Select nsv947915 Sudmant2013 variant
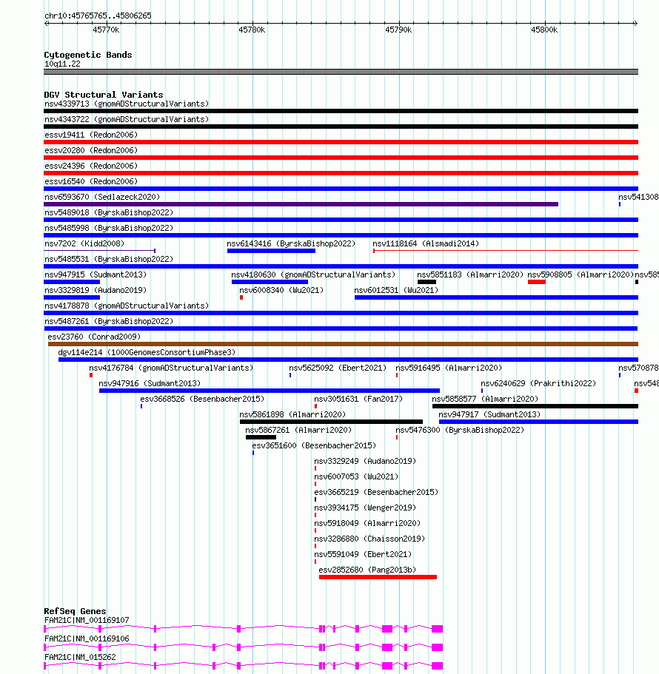The width and height of the screenshot is (659, 674). pos(96,274)
